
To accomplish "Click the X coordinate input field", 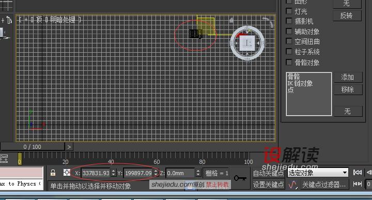I will [x=96, y=173].
